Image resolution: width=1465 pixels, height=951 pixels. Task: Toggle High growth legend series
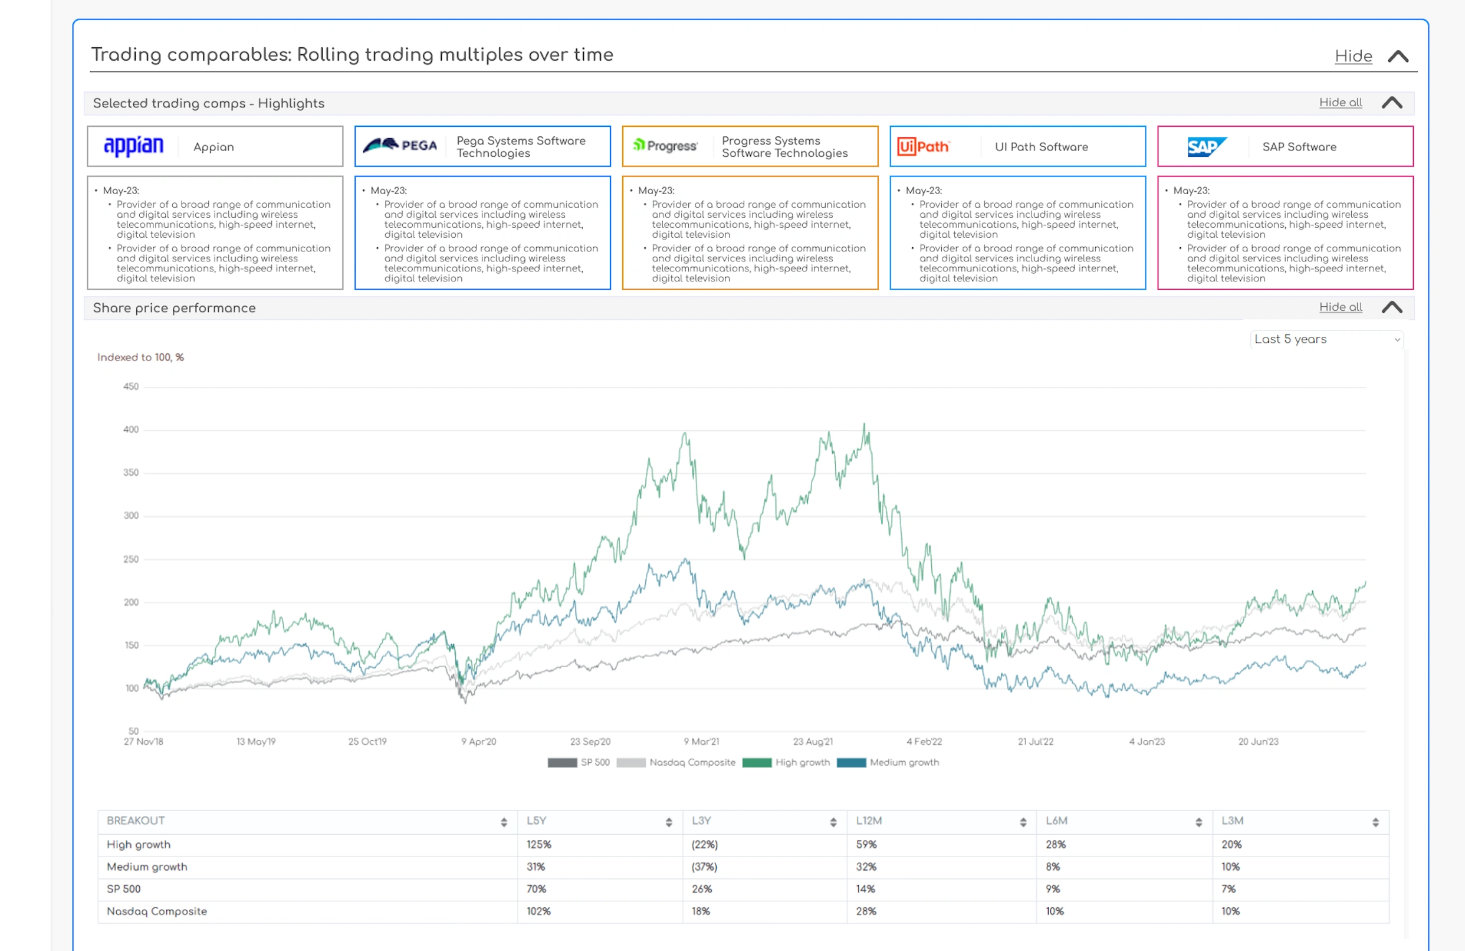pos(802,763)
